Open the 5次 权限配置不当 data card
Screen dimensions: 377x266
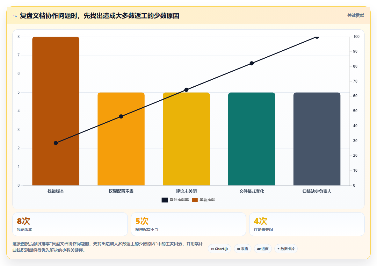(189, 224)
